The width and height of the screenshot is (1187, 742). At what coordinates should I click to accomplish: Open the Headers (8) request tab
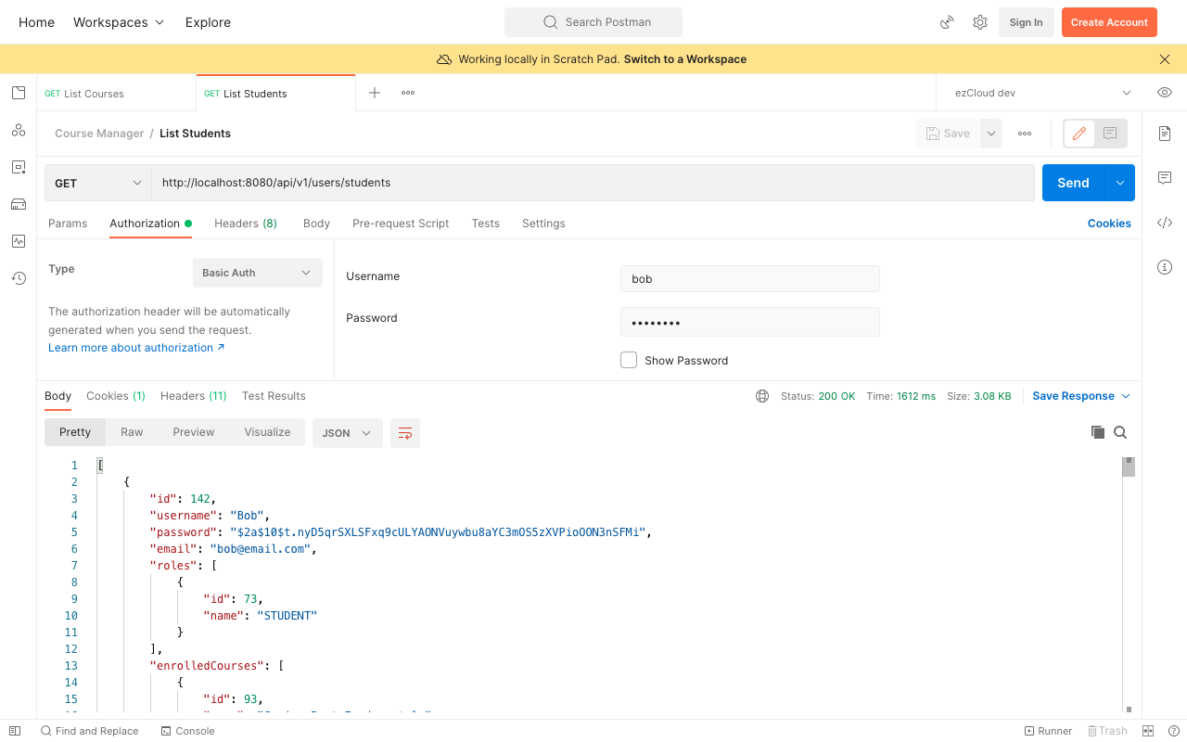pos(246,224)
